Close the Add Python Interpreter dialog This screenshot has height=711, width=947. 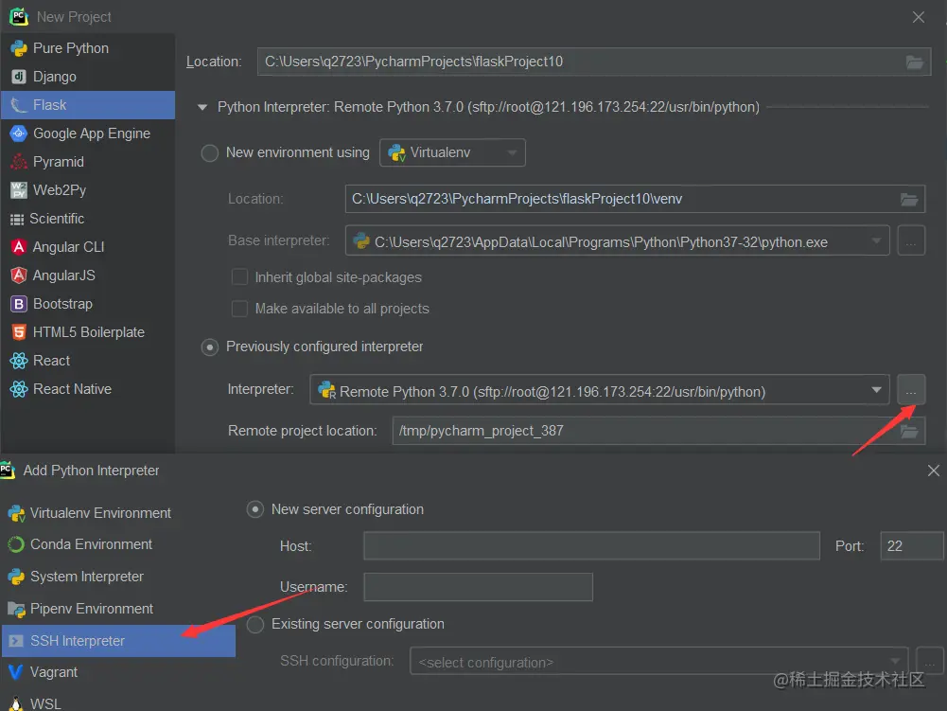tap(933, 471)
